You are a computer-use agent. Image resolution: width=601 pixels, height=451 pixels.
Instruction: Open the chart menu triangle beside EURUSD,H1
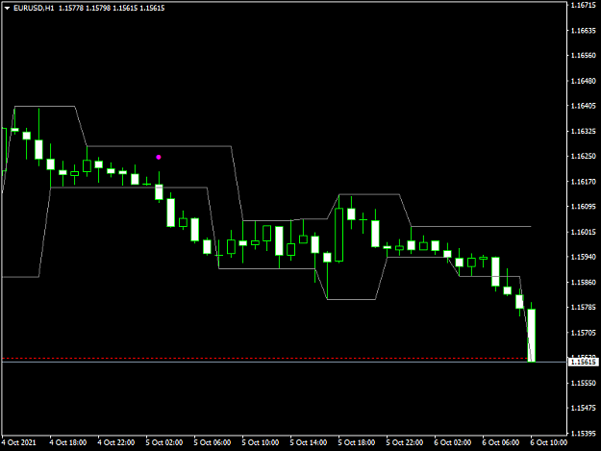[7, 8]
